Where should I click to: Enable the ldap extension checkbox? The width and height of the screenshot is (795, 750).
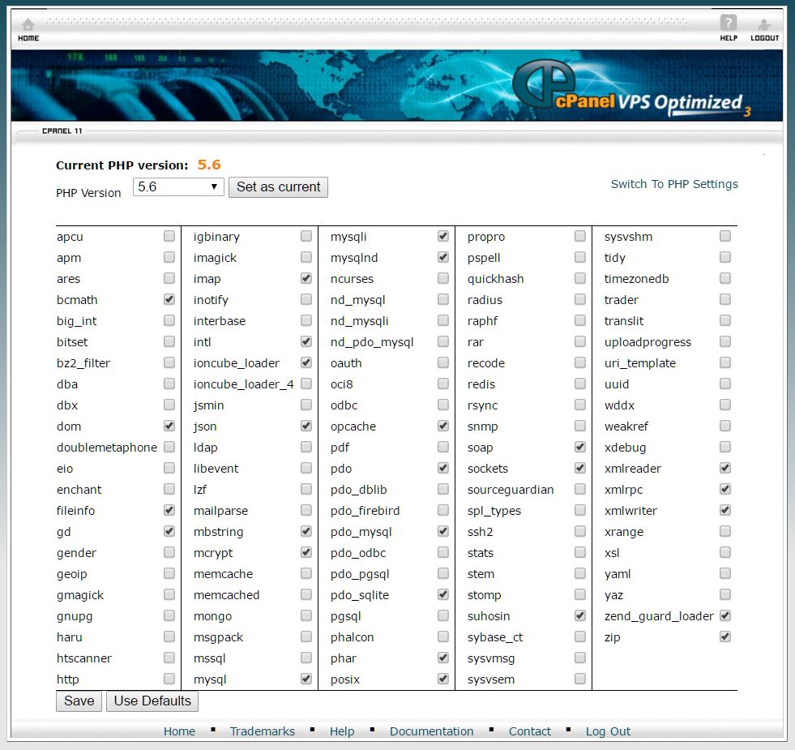pos(306,447)
